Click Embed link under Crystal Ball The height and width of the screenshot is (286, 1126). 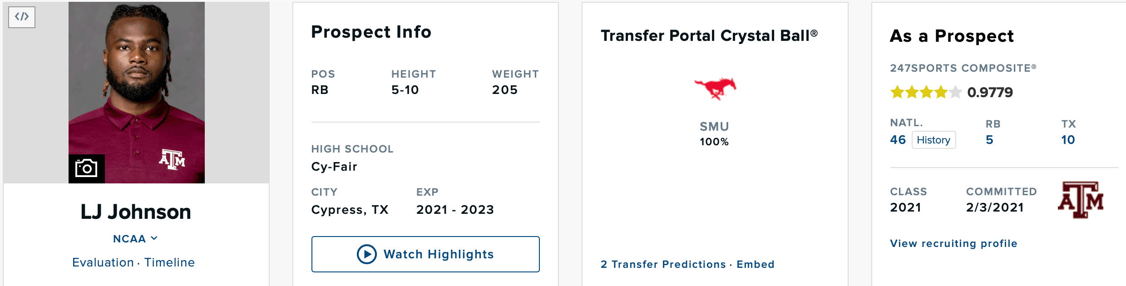(756, 264)
